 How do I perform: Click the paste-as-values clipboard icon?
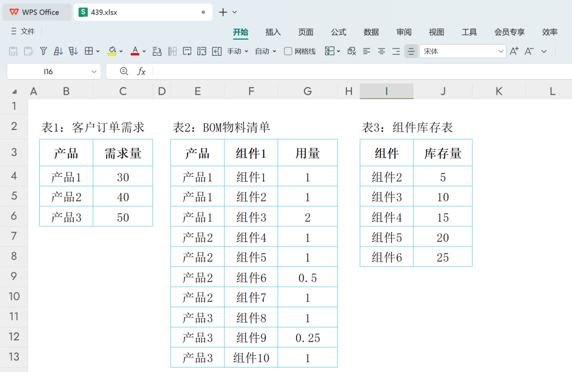point(13,51)
